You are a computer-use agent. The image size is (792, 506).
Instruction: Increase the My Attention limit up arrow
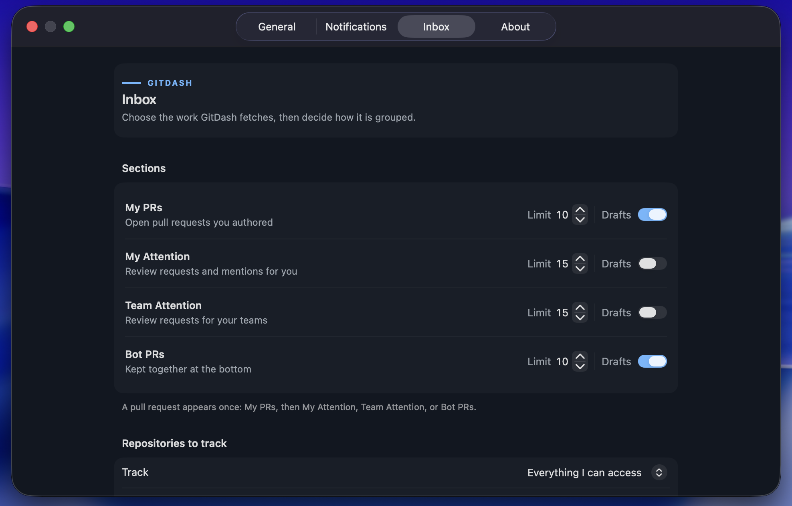pos(580,259)
